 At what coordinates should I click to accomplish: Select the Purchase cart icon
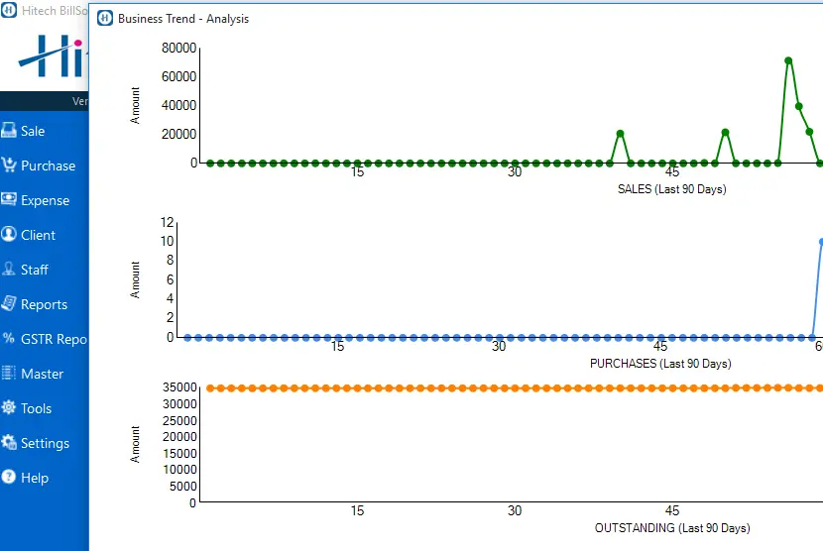click(9, 165)
